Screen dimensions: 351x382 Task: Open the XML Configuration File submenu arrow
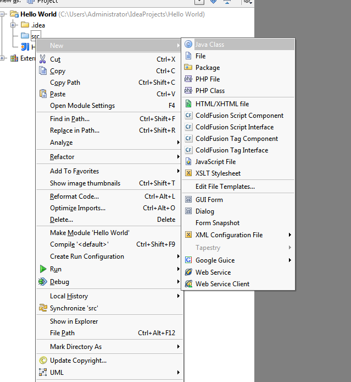point(290,234)
